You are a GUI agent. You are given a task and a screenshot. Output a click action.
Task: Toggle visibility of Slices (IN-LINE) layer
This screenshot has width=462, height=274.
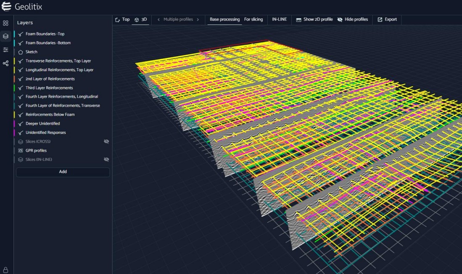(106, 160)
